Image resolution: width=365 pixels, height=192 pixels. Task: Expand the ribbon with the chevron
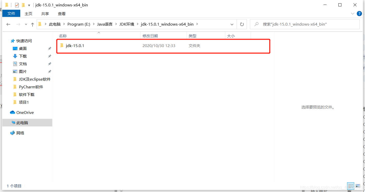(352, 14)
